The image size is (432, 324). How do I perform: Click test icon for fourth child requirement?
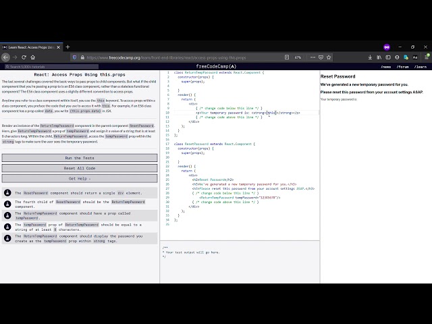pyautogui.click(x=7, y=204)
